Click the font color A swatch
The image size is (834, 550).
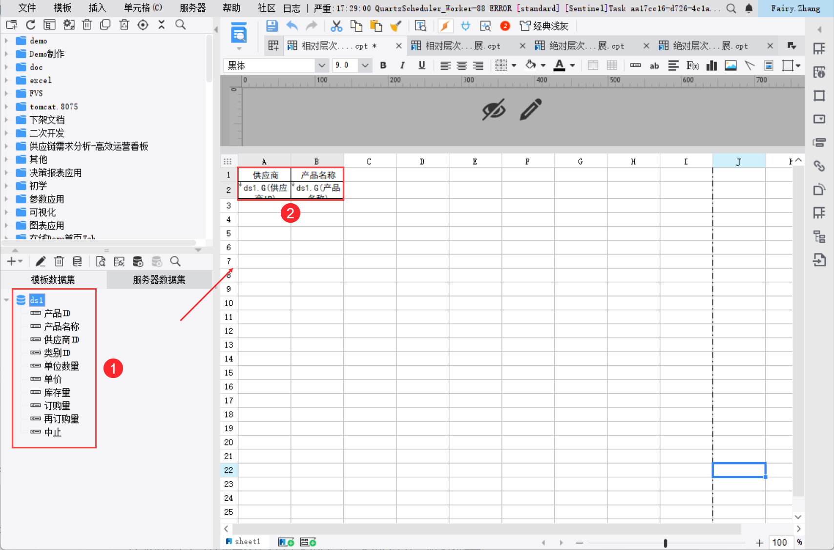tap(560, 65)
